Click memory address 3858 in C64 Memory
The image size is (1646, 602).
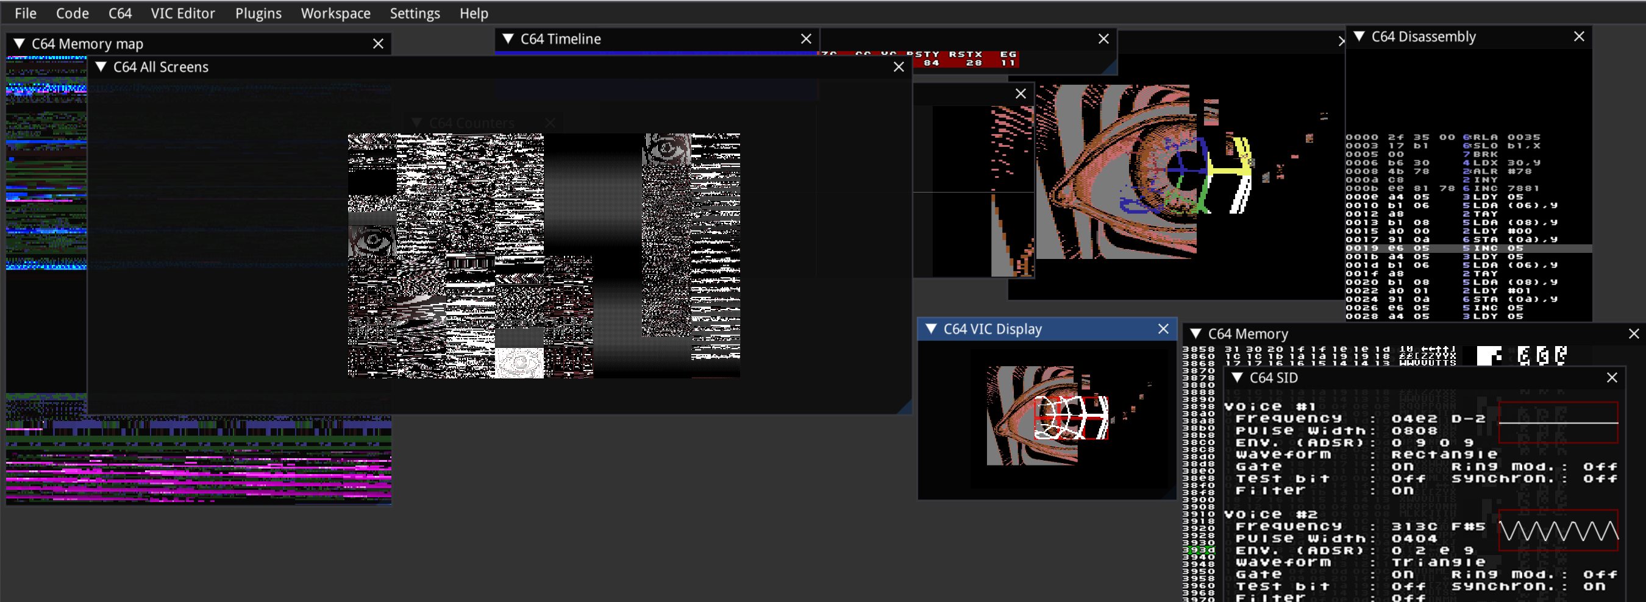1198,349
